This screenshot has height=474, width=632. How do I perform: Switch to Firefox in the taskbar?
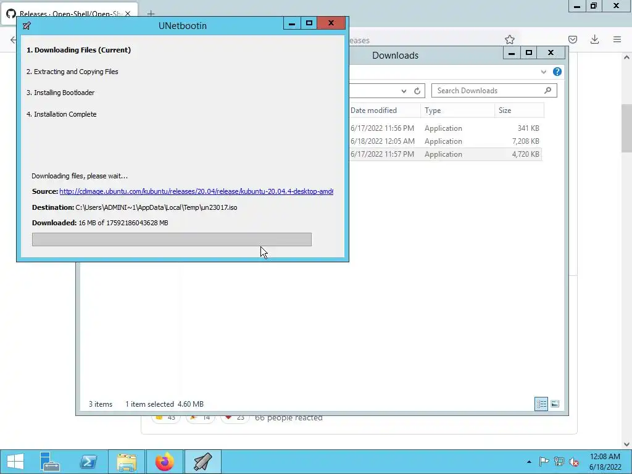click(164, 462)
